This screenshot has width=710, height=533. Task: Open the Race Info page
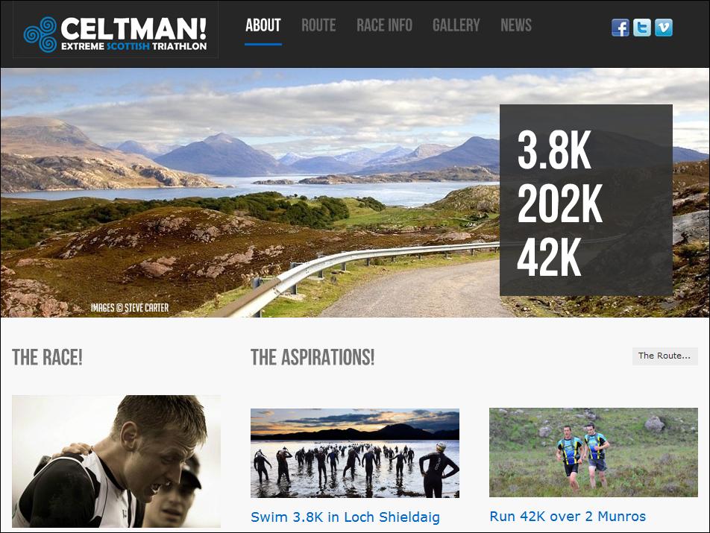coord(384,25)
